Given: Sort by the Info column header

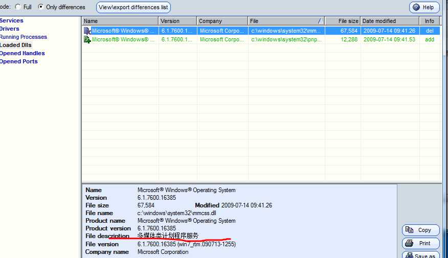Looking at the screenshot, I should (x=430, y=21).
